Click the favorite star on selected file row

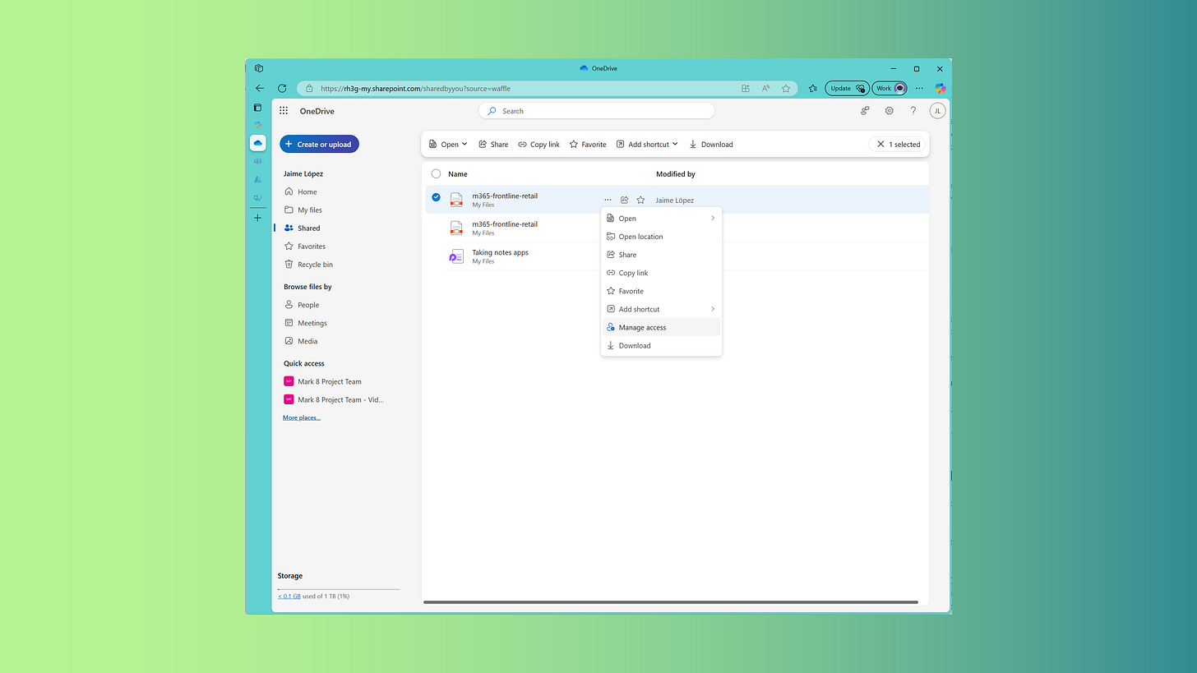(640, 200)
